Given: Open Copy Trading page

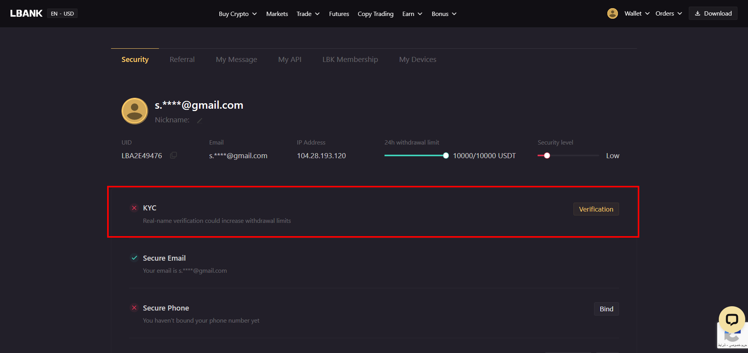Looking at the screenshot, I should [x=376, y=14].
